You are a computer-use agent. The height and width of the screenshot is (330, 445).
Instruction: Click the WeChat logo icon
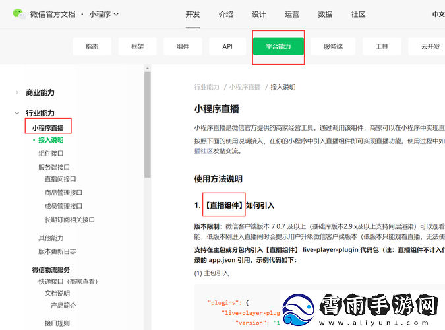(19, 14)
